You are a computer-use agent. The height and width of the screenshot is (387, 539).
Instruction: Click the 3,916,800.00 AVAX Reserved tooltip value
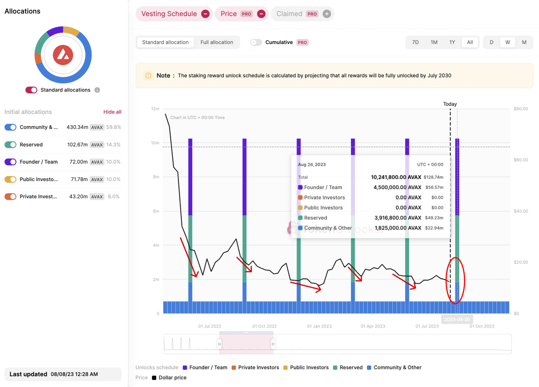click(x=398, y=218)
